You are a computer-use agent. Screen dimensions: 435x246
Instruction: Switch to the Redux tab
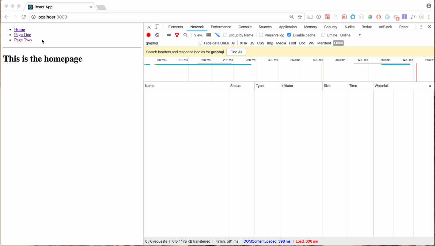366,27
